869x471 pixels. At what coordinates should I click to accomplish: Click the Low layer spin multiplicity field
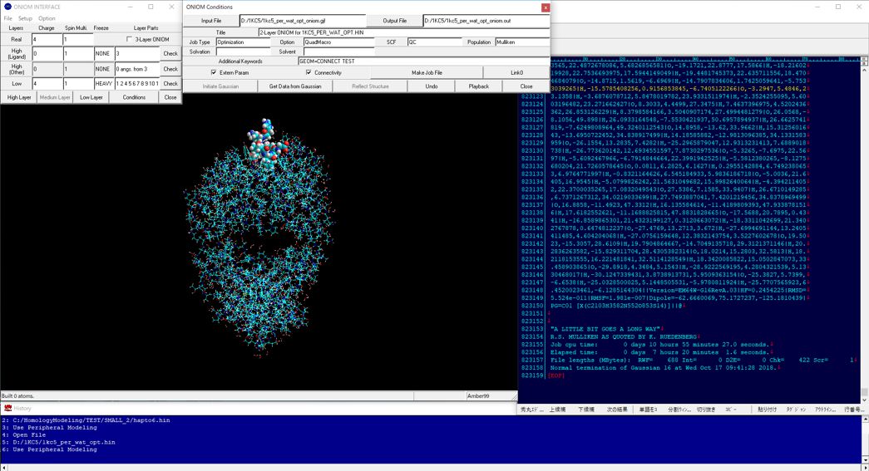(x=78, y=84)
